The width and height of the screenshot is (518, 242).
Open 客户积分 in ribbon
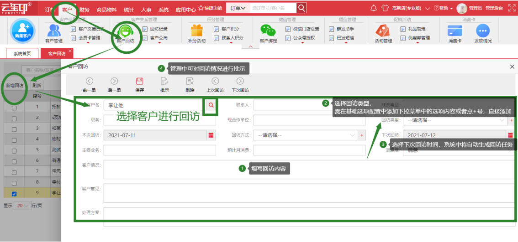[x=227, y=29]
